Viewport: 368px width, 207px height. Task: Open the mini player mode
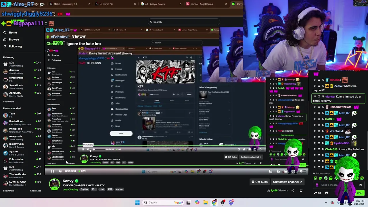point(271,171)
